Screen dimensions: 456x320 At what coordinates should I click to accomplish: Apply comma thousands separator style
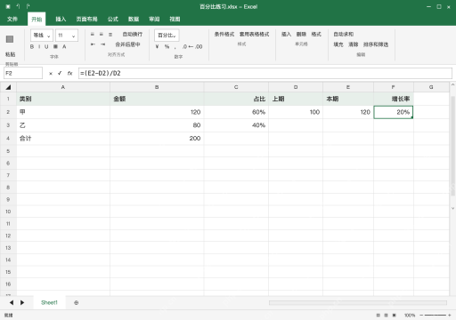pyautogui.click(x=175, y=47)
